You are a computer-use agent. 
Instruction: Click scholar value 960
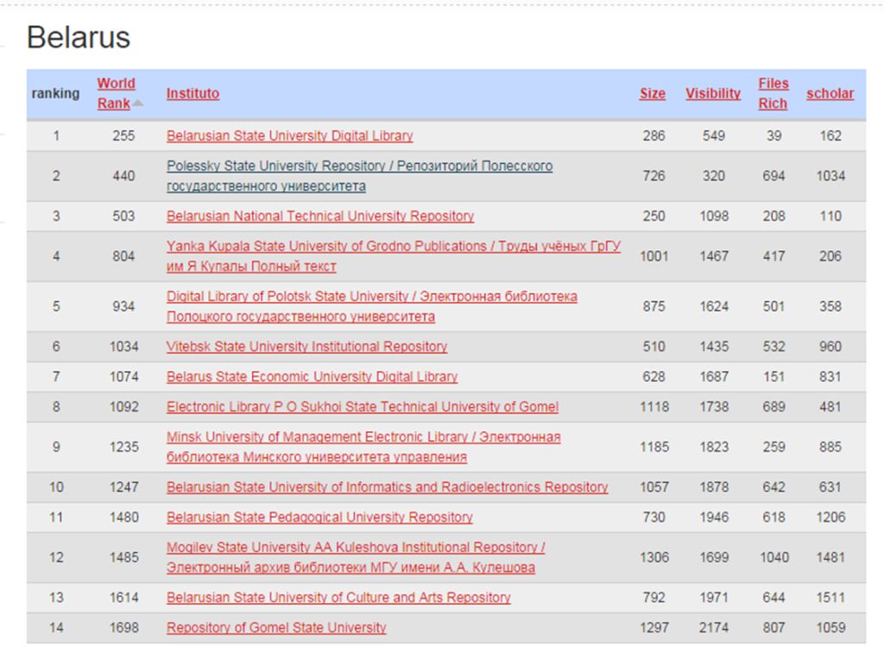830,347
